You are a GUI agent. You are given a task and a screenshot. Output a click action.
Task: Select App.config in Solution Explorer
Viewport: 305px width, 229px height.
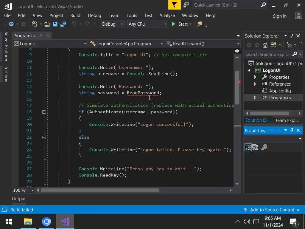280,91
